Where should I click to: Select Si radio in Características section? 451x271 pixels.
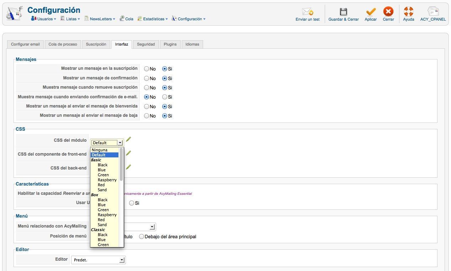click(x=132, y=203)
